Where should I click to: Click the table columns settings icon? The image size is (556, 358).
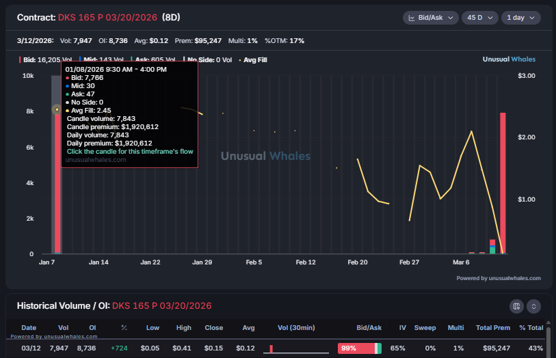click(516, 306)
